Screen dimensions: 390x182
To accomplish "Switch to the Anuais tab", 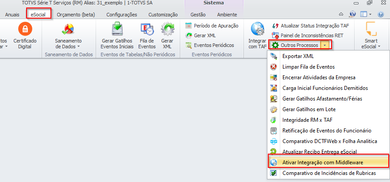I will coord(12,15).
